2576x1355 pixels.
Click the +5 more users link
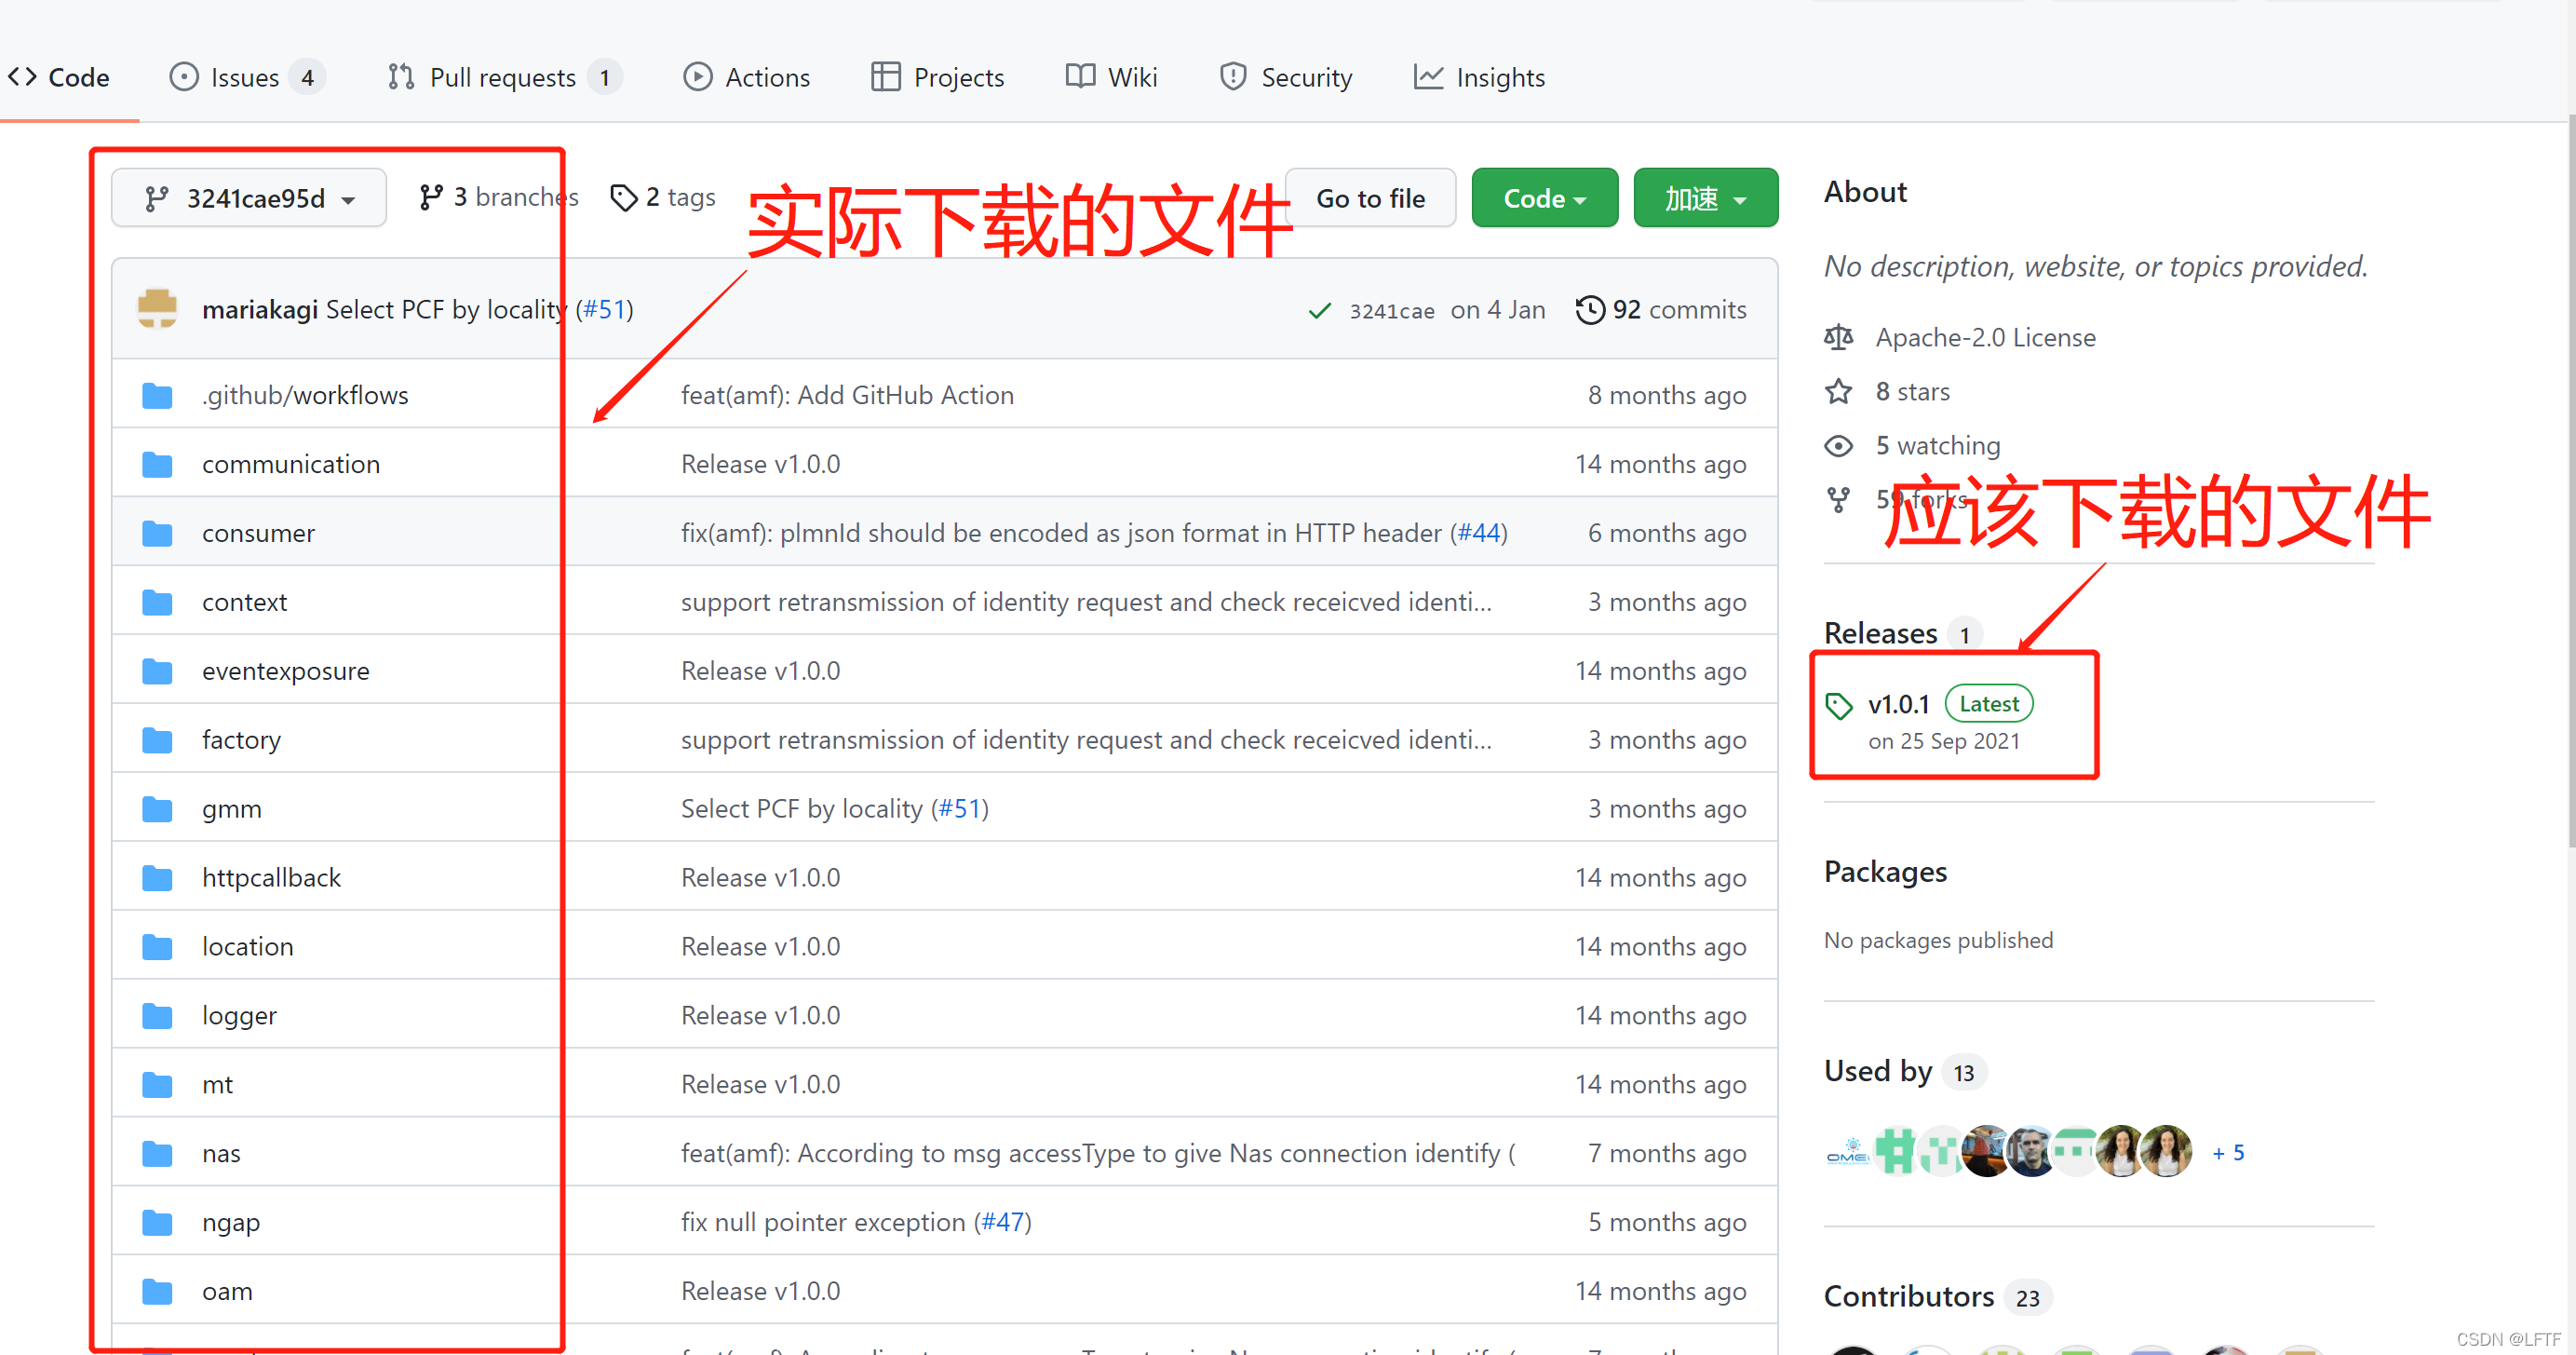coord(2228,1153)
